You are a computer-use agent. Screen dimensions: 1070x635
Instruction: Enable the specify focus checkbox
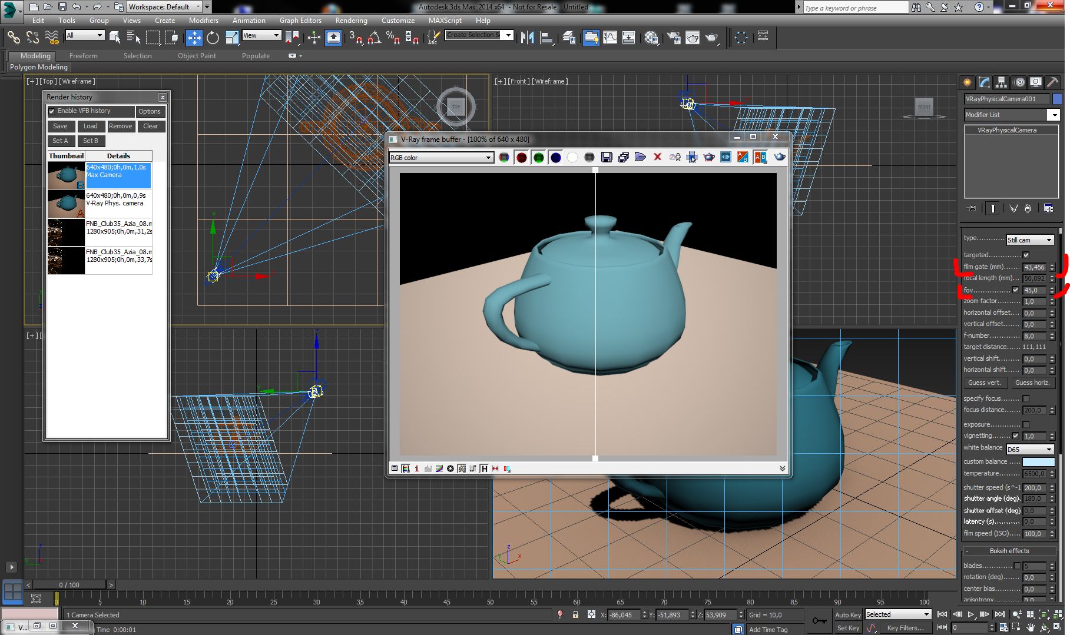tap(1026, 399)
